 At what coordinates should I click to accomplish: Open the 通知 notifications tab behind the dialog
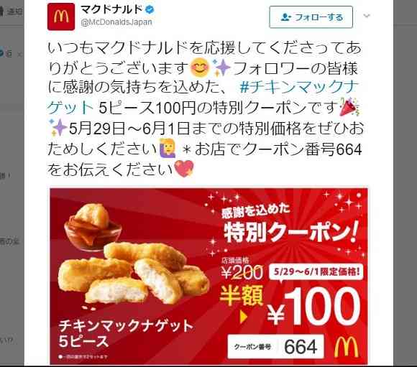click(12, 11)
